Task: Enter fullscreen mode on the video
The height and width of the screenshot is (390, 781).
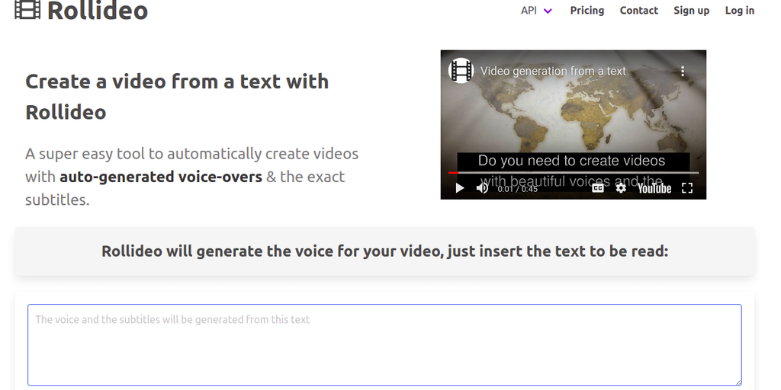Action: tap(687, 188)
